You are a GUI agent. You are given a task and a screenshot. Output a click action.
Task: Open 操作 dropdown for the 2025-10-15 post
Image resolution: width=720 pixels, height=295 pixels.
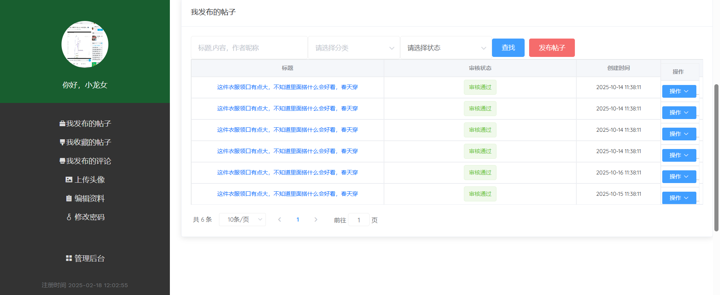679,198
